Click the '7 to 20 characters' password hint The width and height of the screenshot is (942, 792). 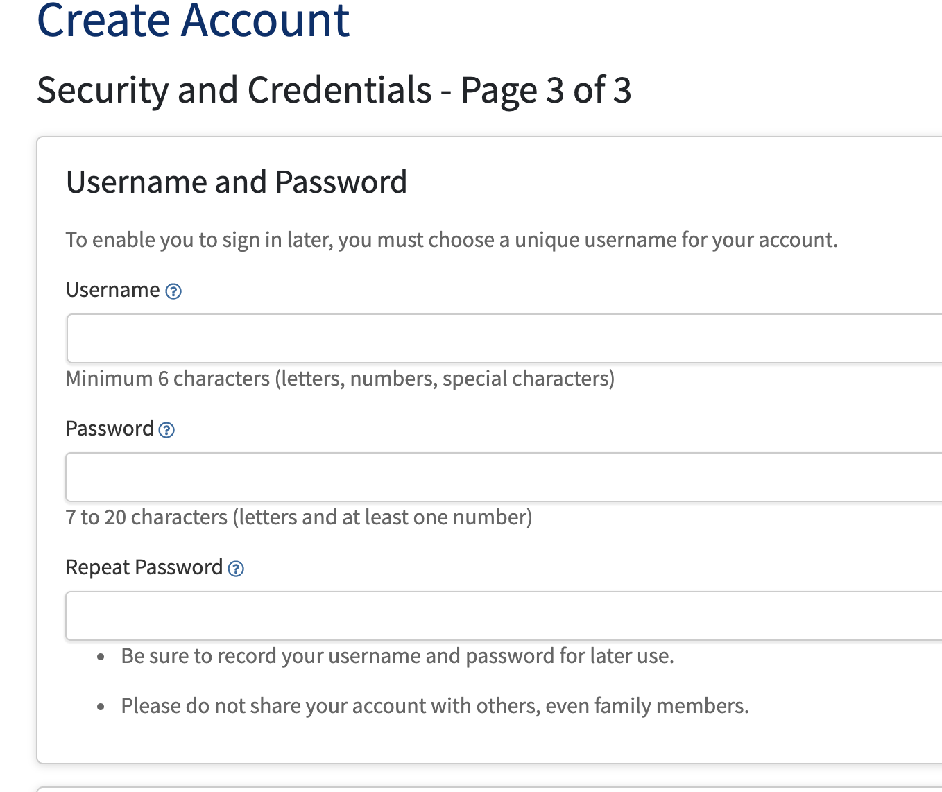pyautogui.click(x=299, y=517)
